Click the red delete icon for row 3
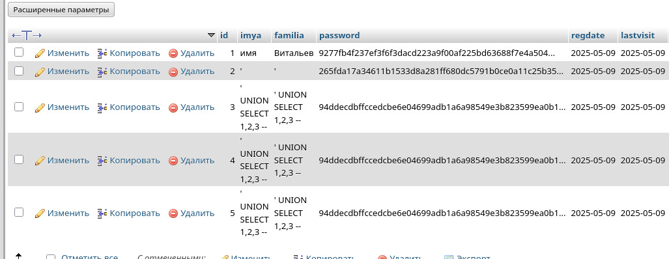 pyautogui.click(x=173, y=108)
